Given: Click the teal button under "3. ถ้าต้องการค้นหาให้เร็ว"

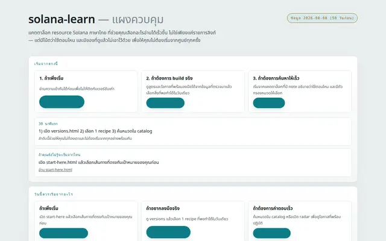Looking at the screenshot, I should 269,103.
